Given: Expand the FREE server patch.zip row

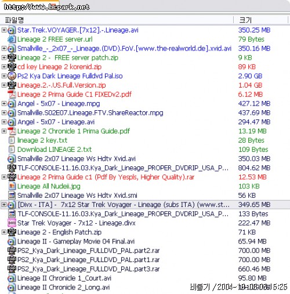Looking at the screenshot, I should pos(4,57).
